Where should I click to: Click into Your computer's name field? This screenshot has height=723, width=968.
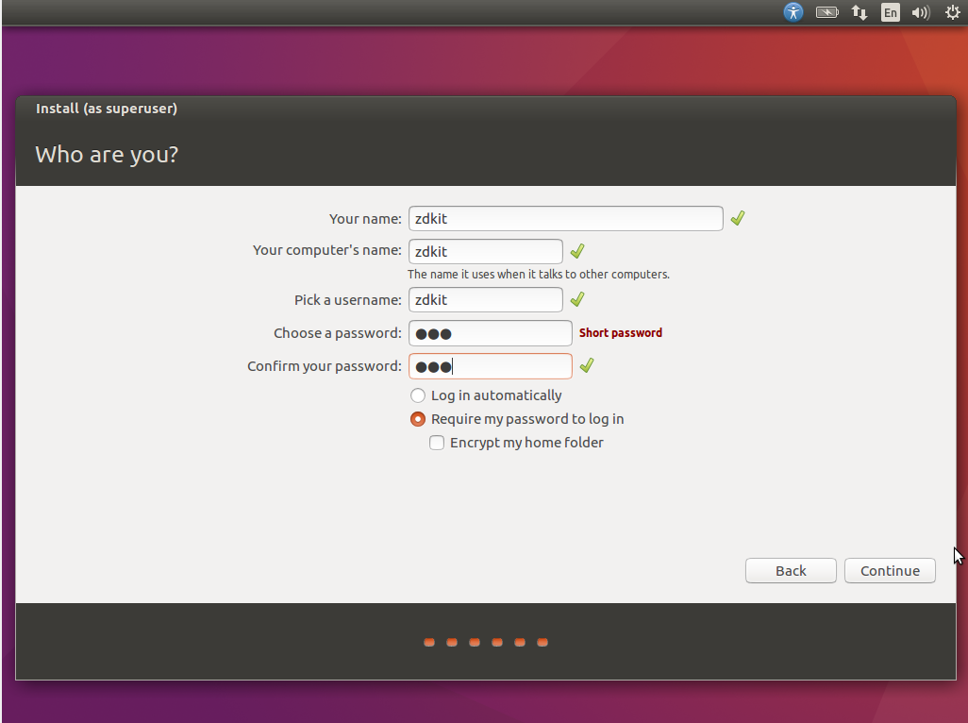tap(485, 251)
